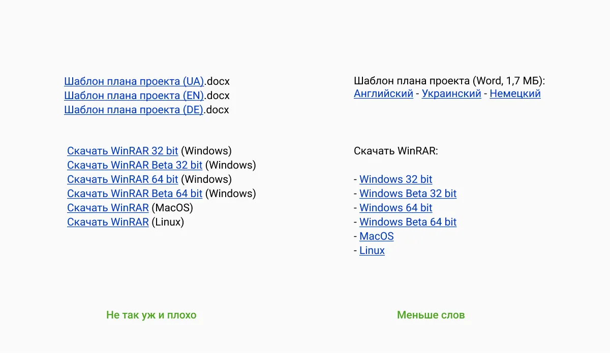Click Скачать WinRAR Beta 64 bit link
This screenshot has width=610, height=353.
[x=135, y=194]
